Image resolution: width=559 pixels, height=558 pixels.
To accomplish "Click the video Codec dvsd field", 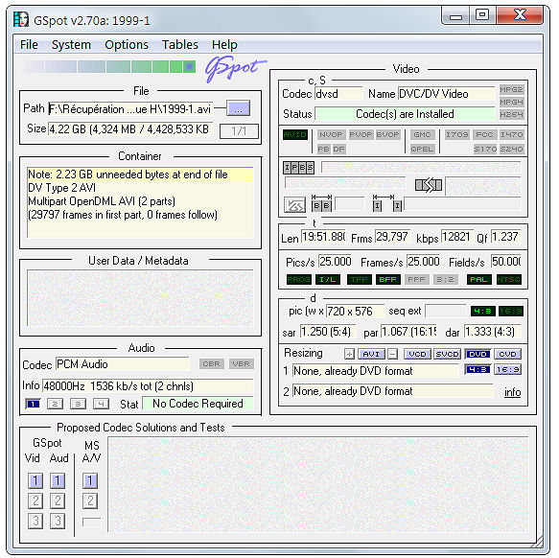I will (338, 94).
